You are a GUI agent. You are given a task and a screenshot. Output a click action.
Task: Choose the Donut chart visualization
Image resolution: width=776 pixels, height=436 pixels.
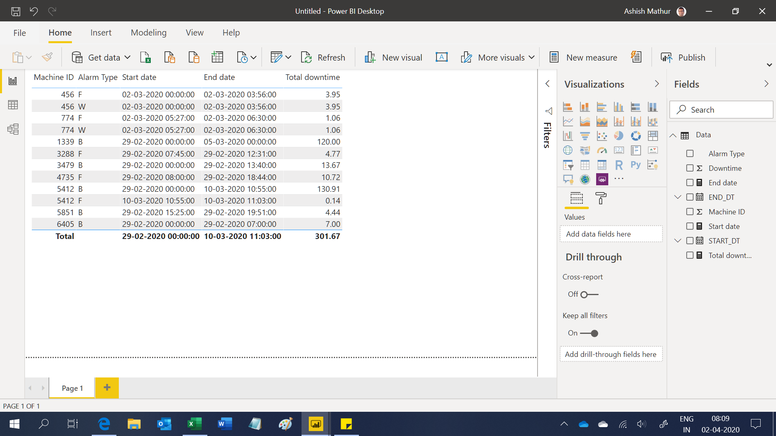(635, 136)
